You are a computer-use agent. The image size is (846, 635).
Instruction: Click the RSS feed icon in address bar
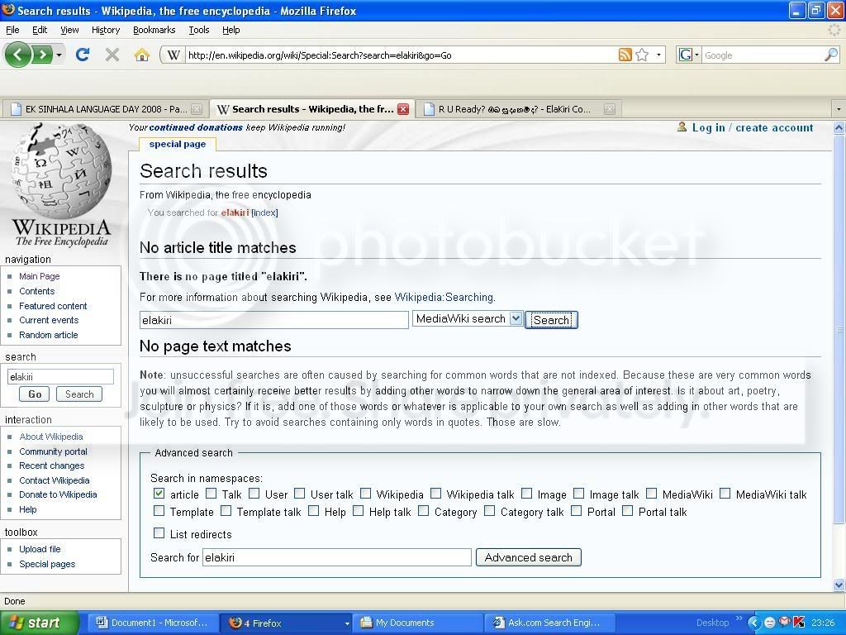coord(625,55)
